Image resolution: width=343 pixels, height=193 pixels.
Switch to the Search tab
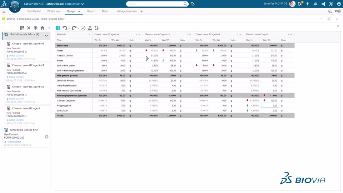[x=91, y=11]
